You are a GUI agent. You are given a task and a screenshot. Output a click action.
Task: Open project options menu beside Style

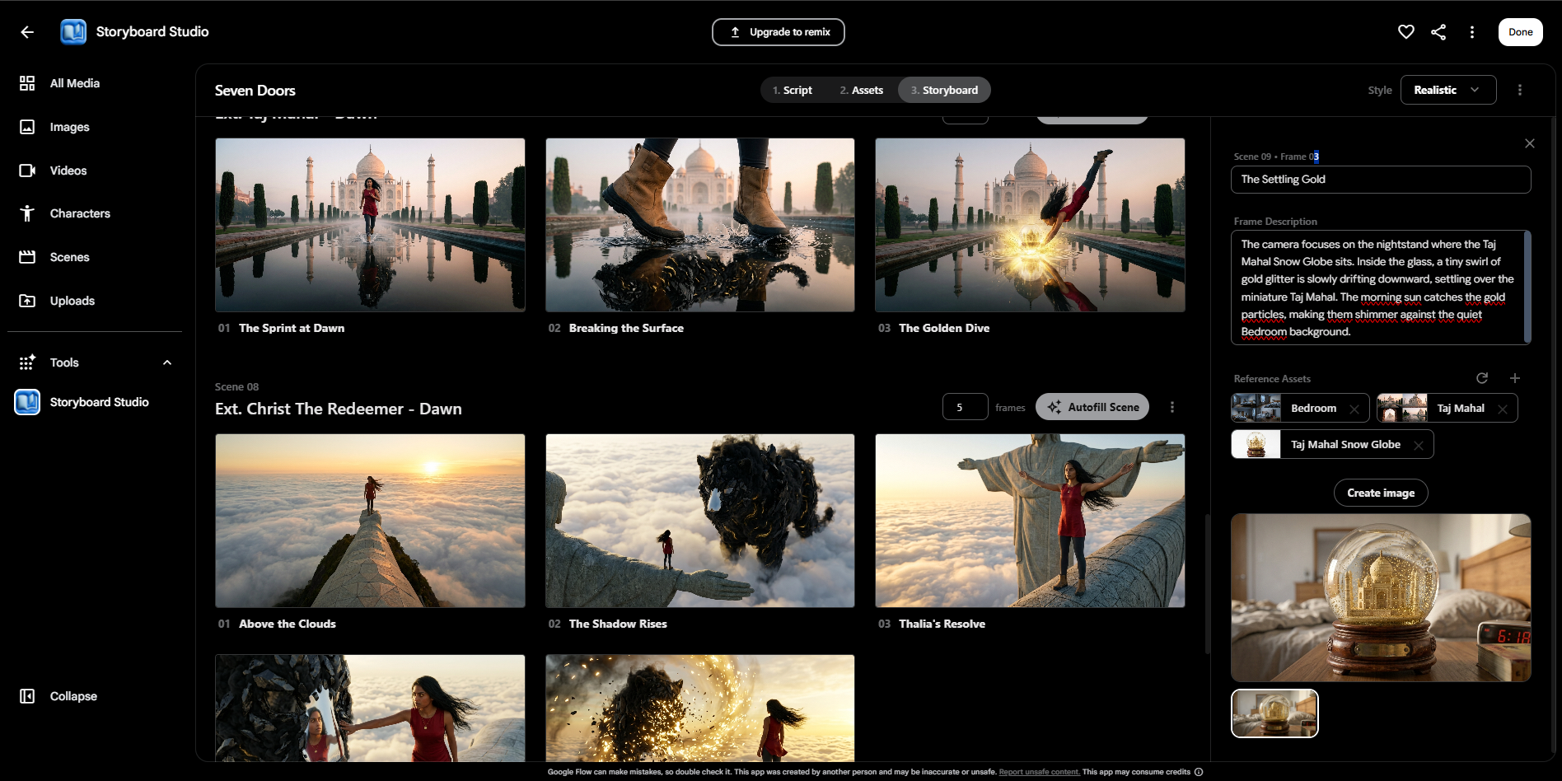click(1520, 90)
